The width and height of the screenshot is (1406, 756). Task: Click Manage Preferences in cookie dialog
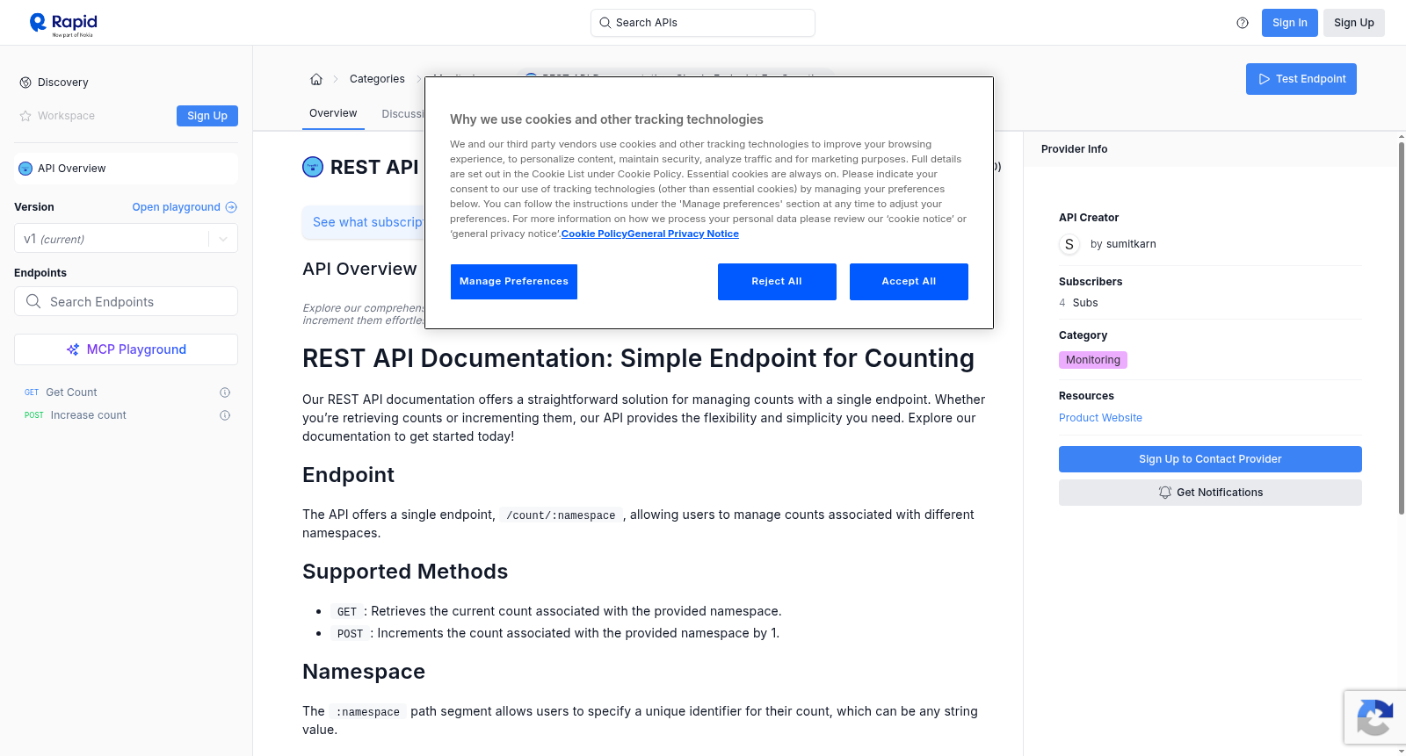(x=514, y=282)
